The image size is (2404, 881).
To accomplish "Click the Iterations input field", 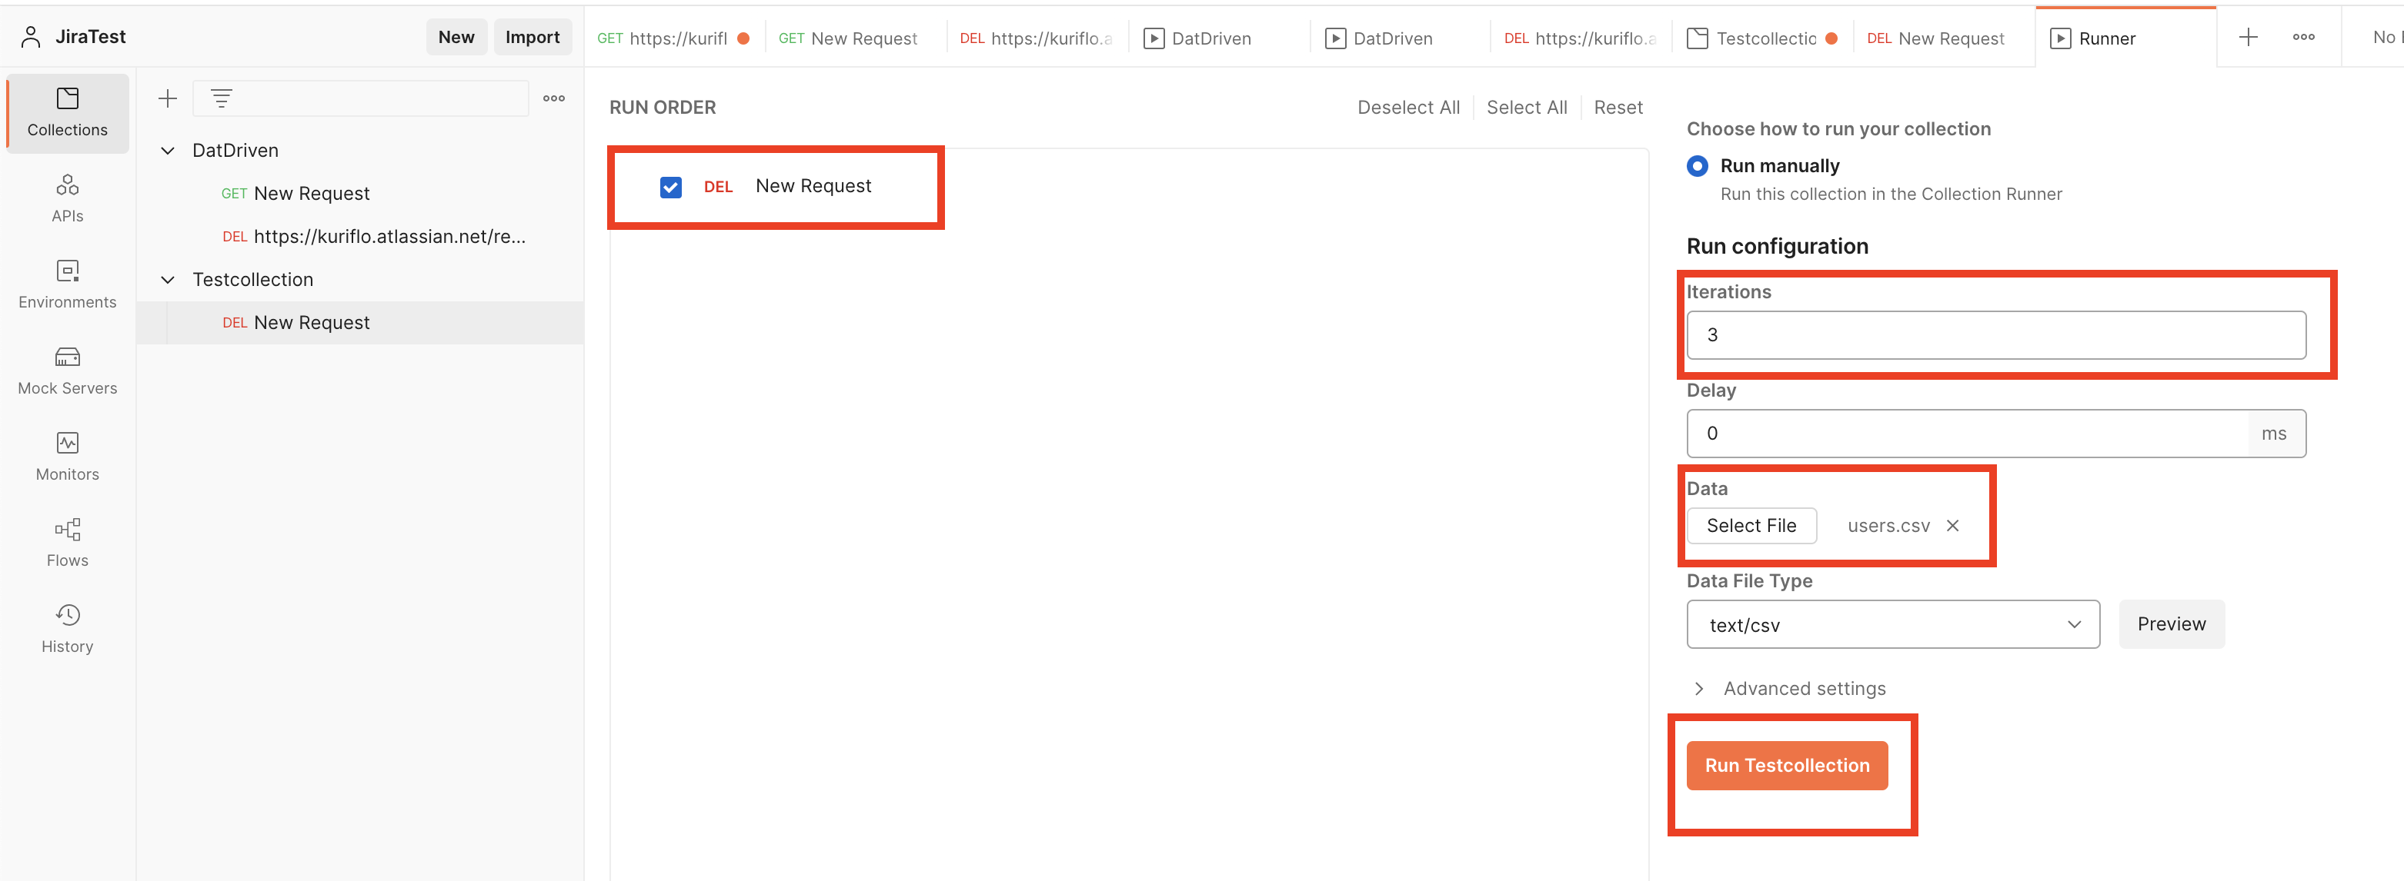I will [1995, 336].
